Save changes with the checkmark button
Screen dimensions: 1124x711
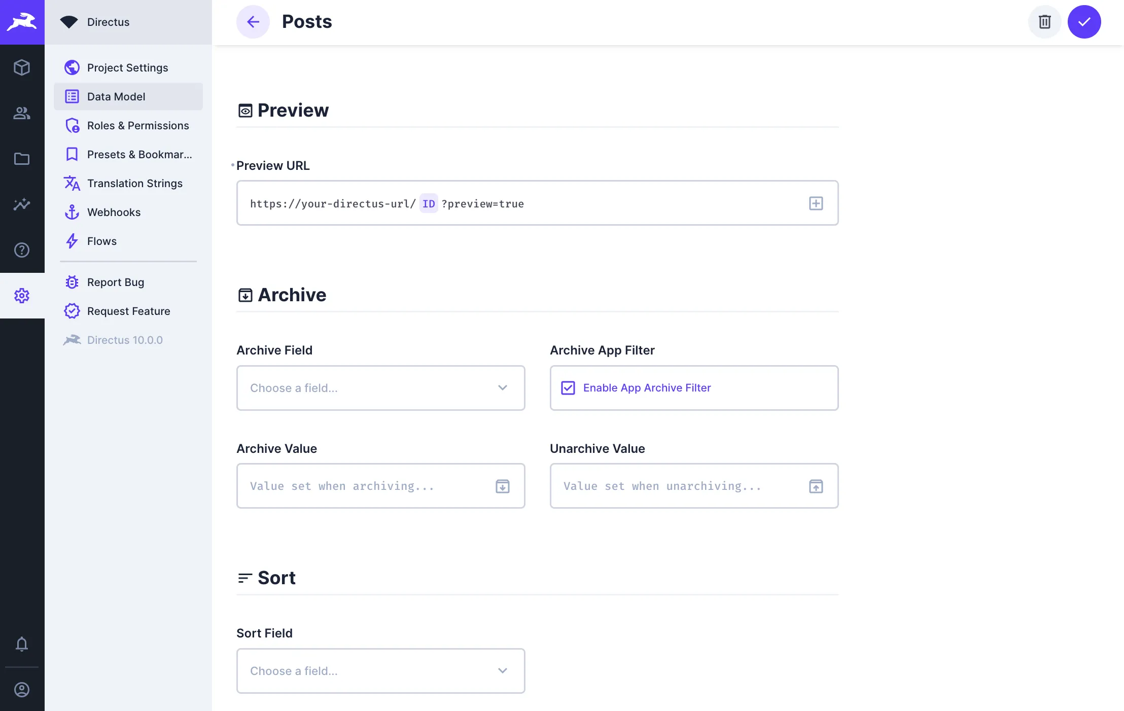point(1084,22)
